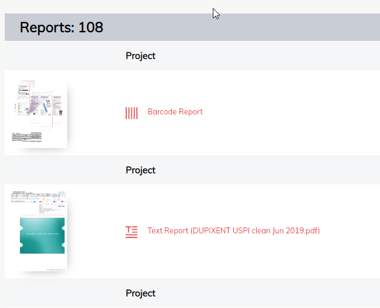380x308 pixels.
Task: Click empty space right of Barcode Report
Action: [x=292, y=112]
